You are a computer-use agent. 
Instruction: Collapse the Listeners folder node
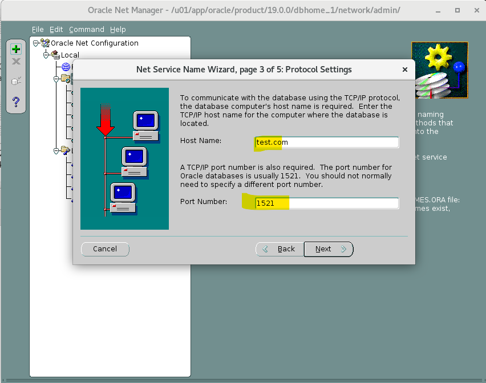tap(56, 151)
